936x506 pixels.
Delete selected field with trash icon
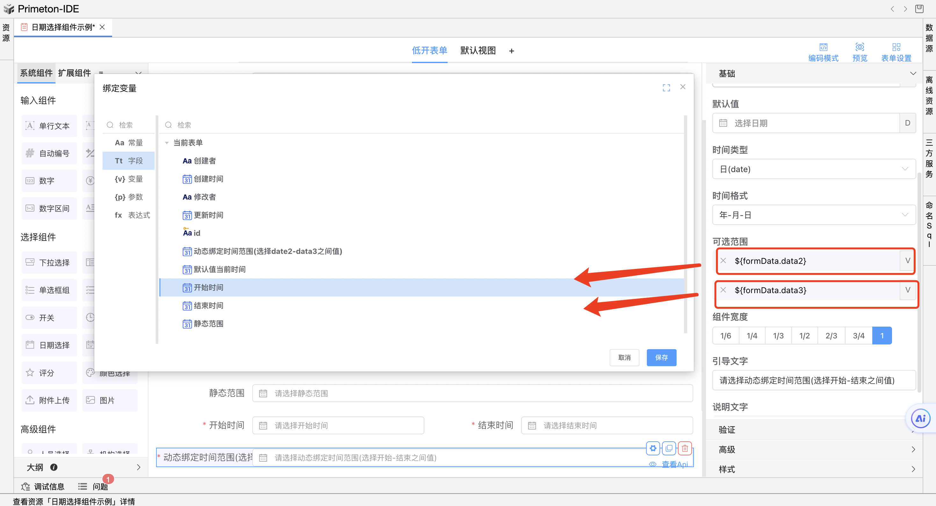click(685, 448)
